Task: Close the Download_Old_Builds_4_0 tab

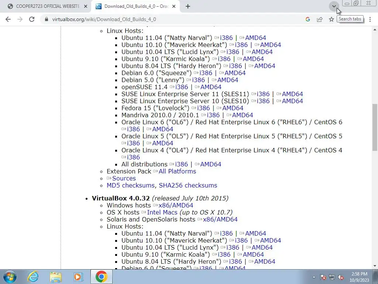Action: pos(174,7)
